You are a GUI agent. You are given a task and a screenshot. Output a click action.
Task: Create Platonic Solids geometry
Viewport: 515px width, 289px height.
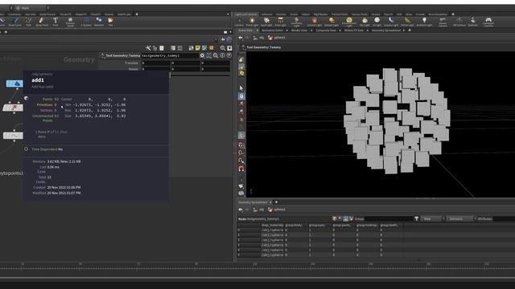[x=70, y=22]
